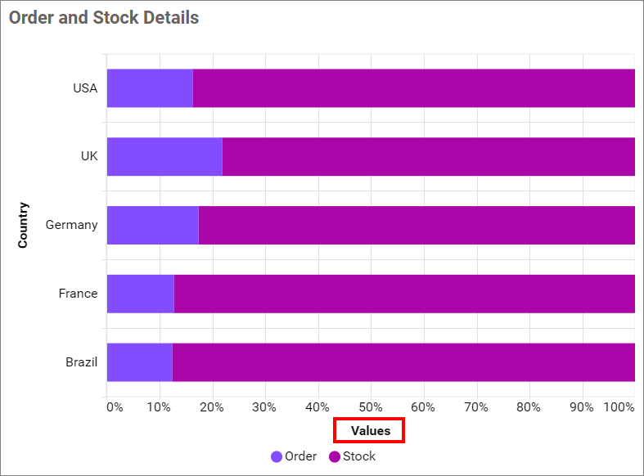Click the USA Stock bar segment

tap(413, 88)
